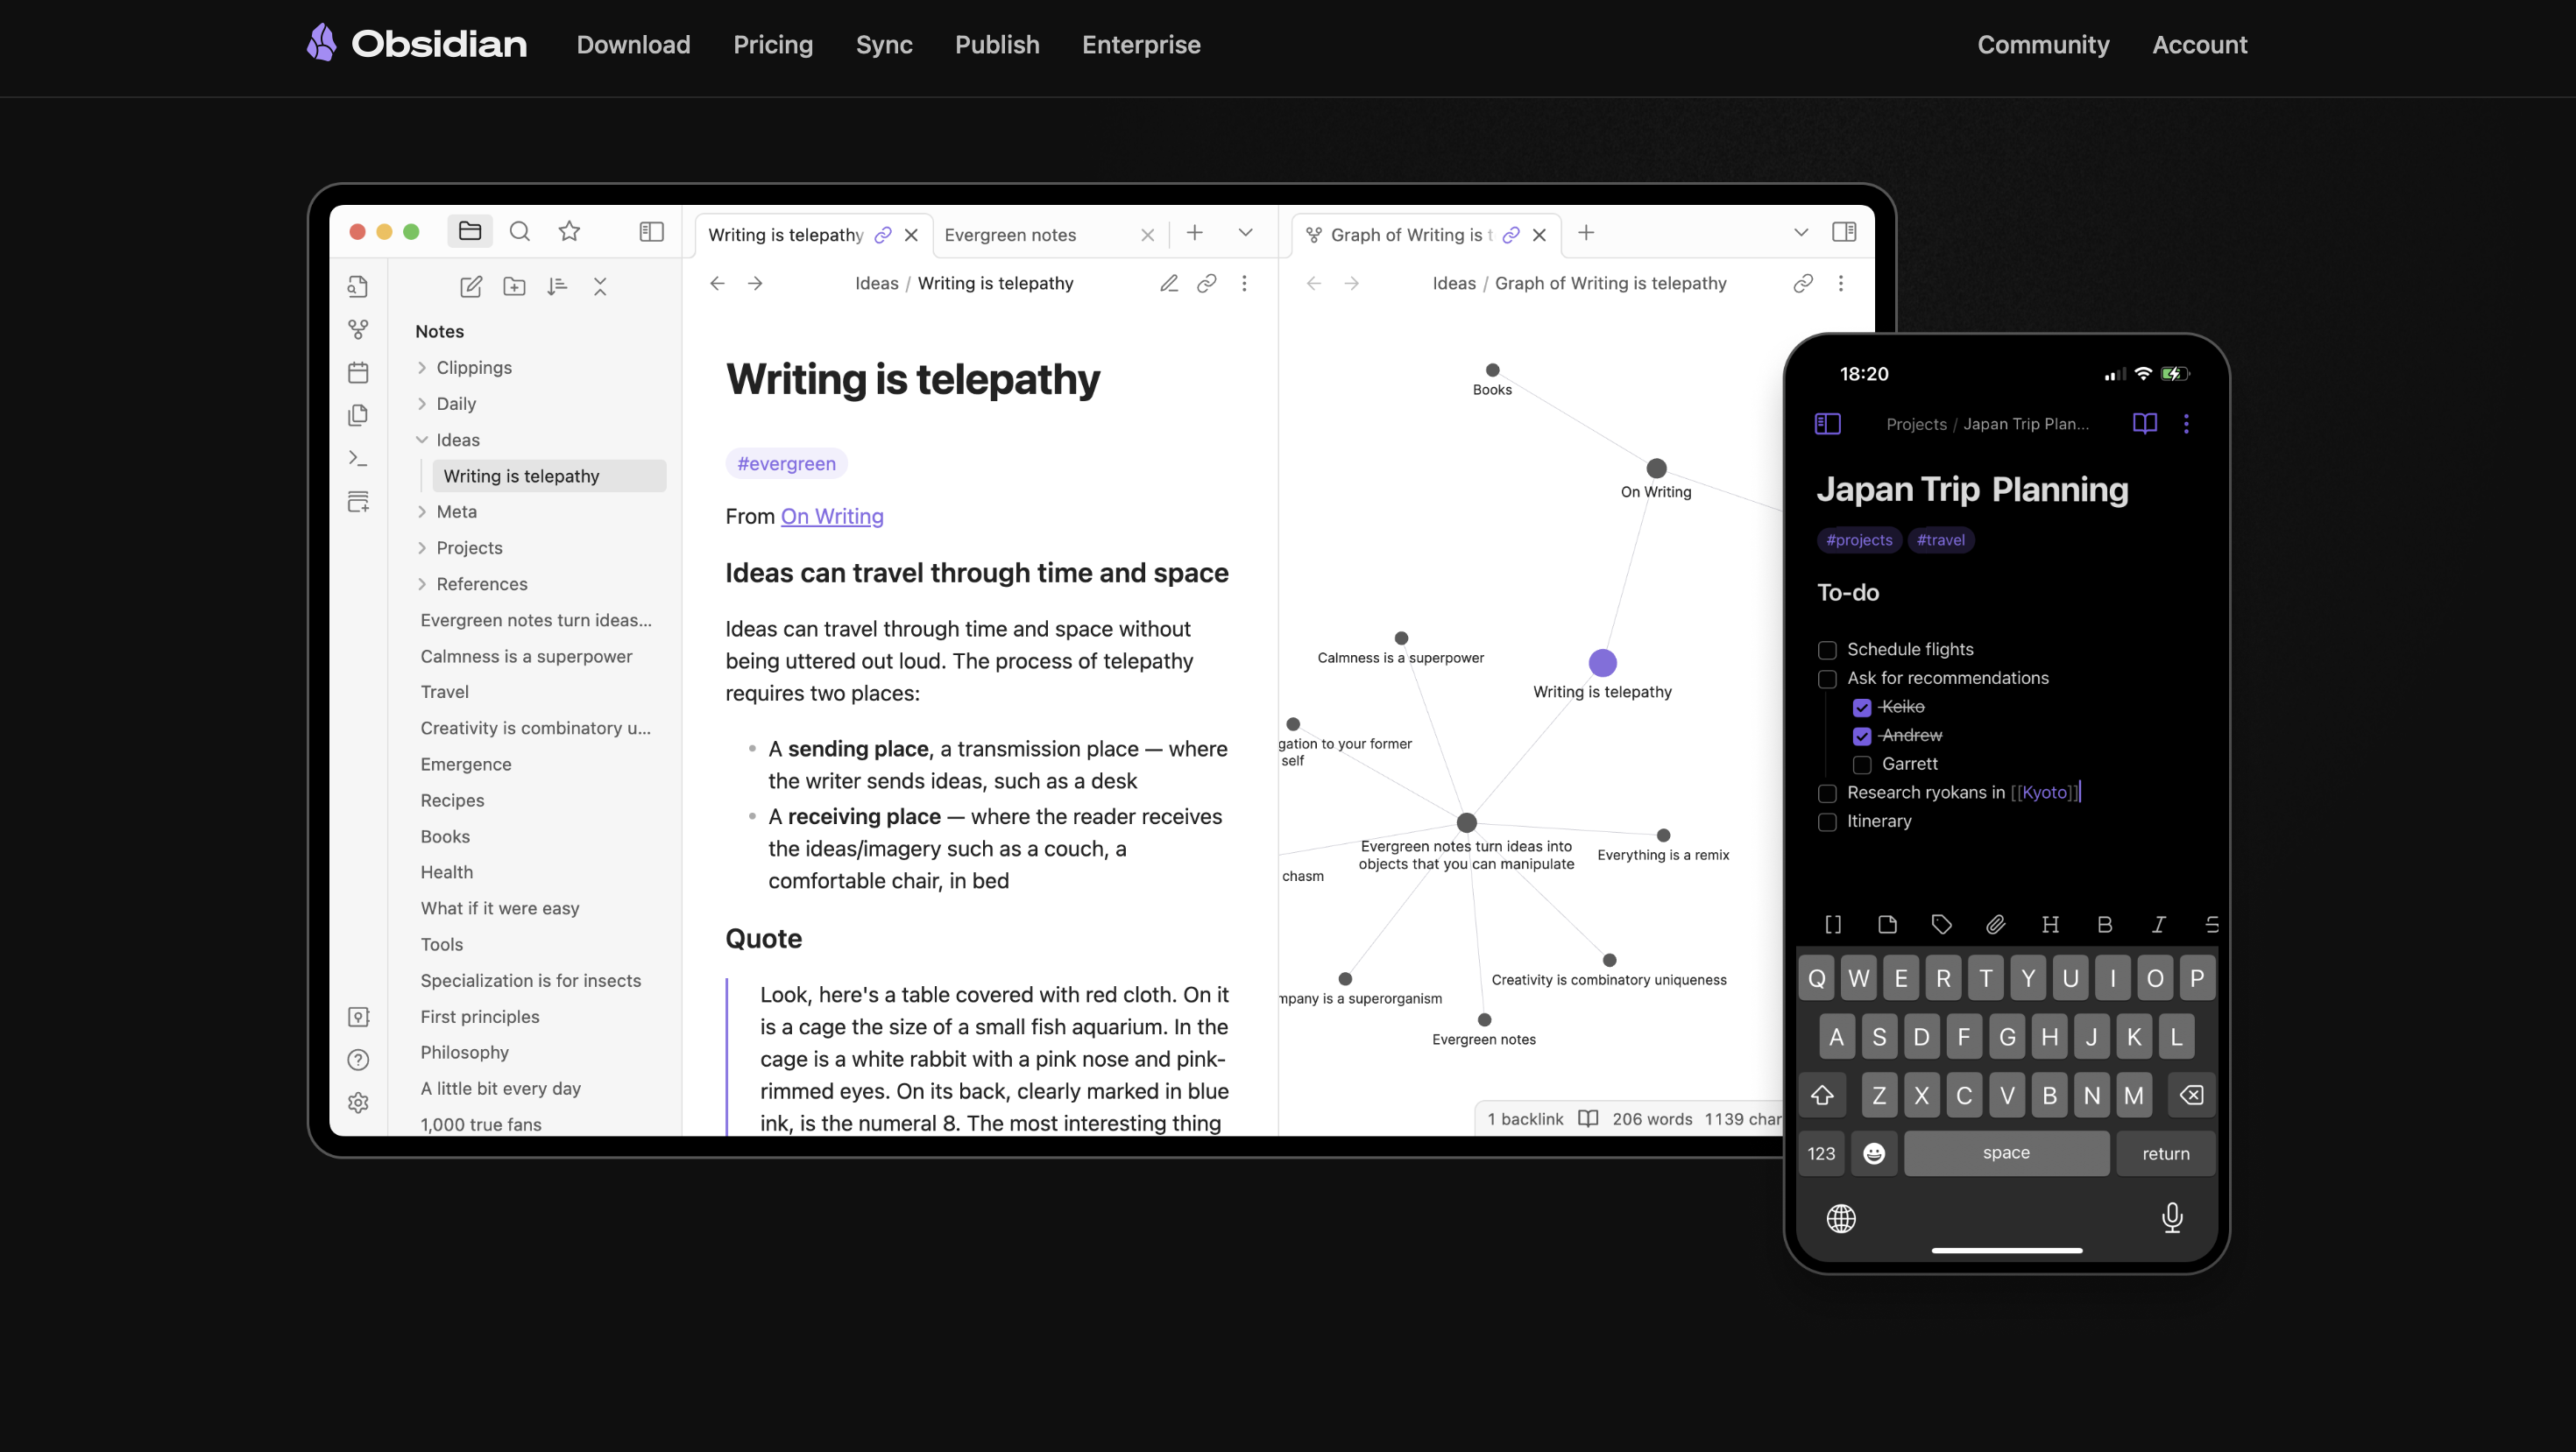Select the Writing is telepathy graph node

coord(1602,663)
